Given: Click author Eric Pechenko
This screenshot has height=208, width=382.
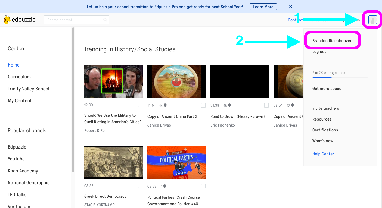Looking at the screenshot, I should tap(222, 125).
